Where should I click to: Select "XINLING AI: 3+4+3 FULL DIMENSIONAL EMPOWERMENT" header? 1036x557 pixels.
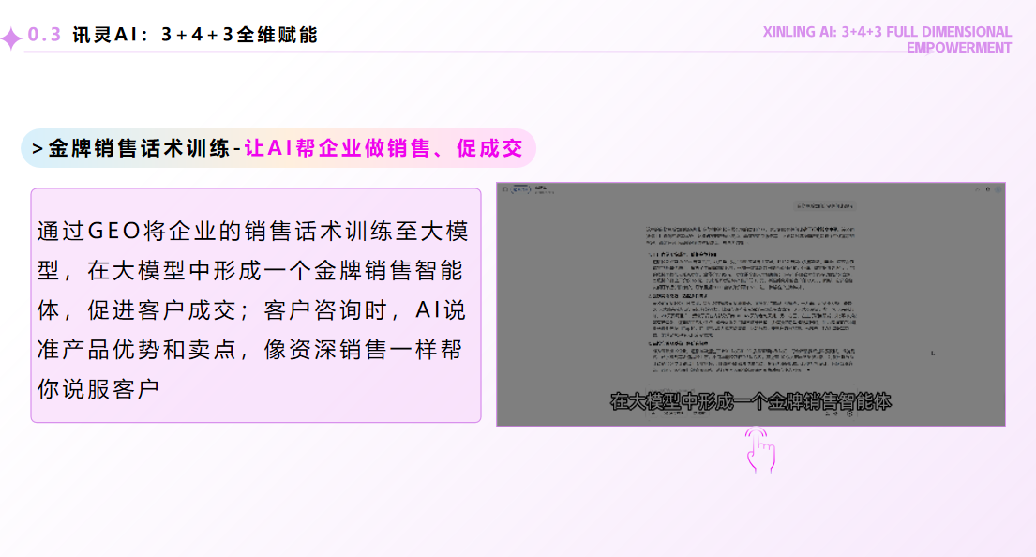pyautogui.click(x=887, y=39)
